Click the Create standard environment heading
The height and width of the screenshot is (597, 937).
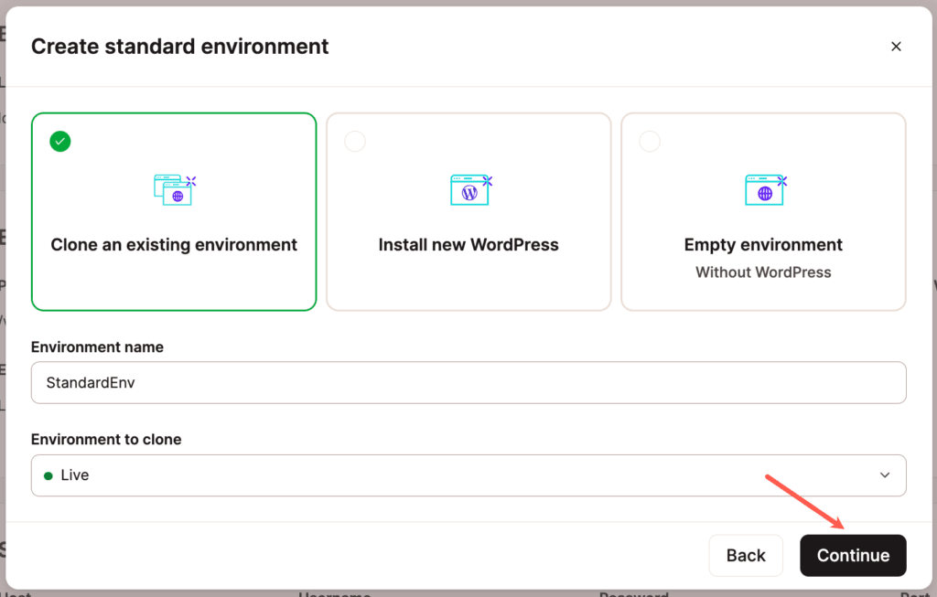point(180,47)
